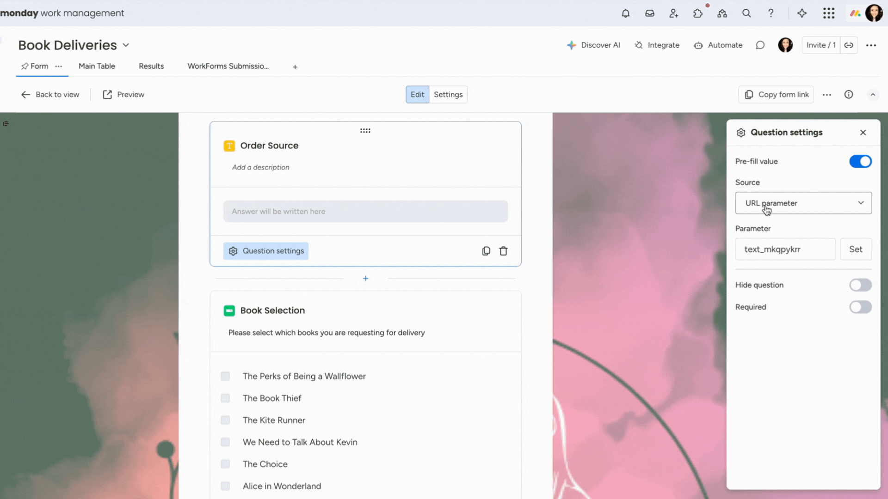888x499 pixels.
Task: Click the Book Selection description text
Action: [x=327, y=333]
